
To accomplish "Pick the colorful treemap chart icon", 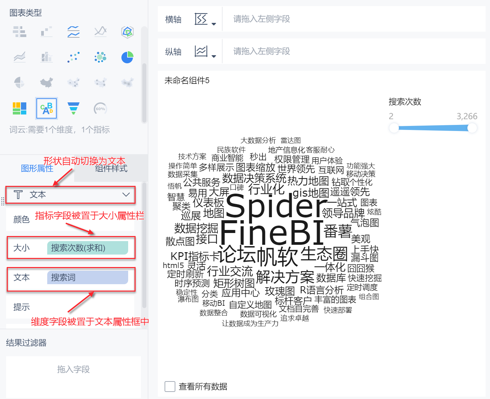I will coord(20,108).
